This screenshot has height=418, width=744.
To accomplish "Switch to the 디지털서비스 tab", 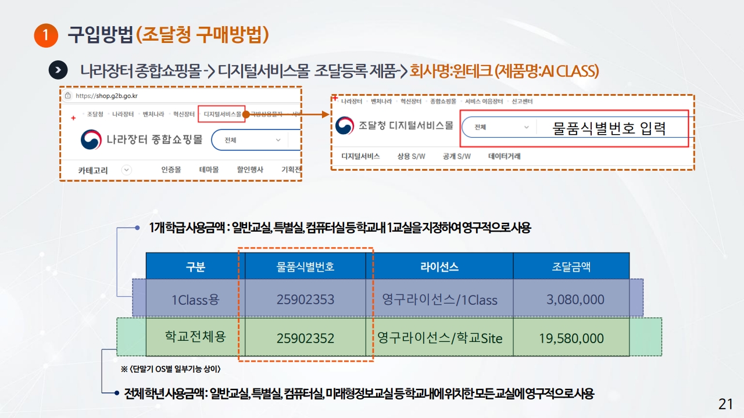I will pyautogui.click(x=360, y=156).
